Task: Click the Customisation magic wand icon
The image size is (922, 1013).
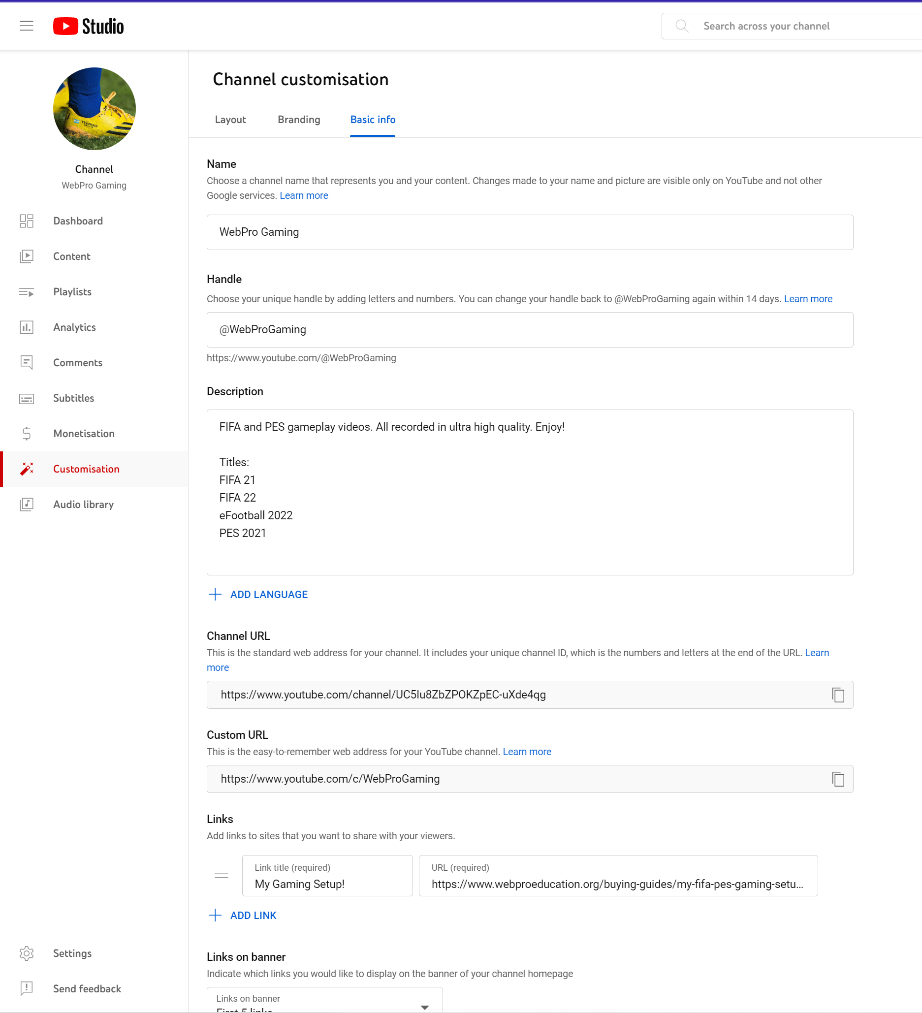Action: 27,469
